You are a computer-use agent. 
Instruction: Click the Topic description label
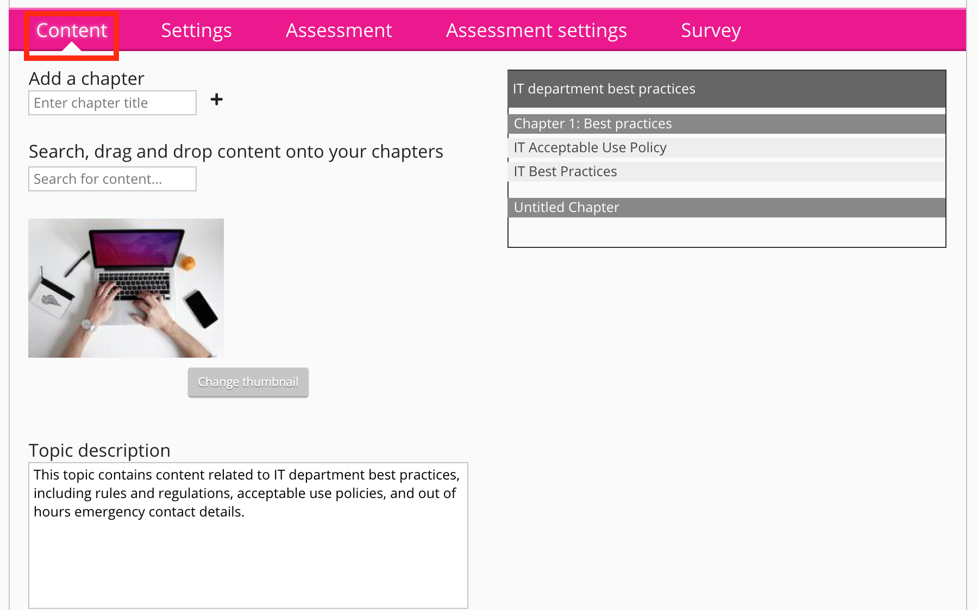click(x=99, y=450)
